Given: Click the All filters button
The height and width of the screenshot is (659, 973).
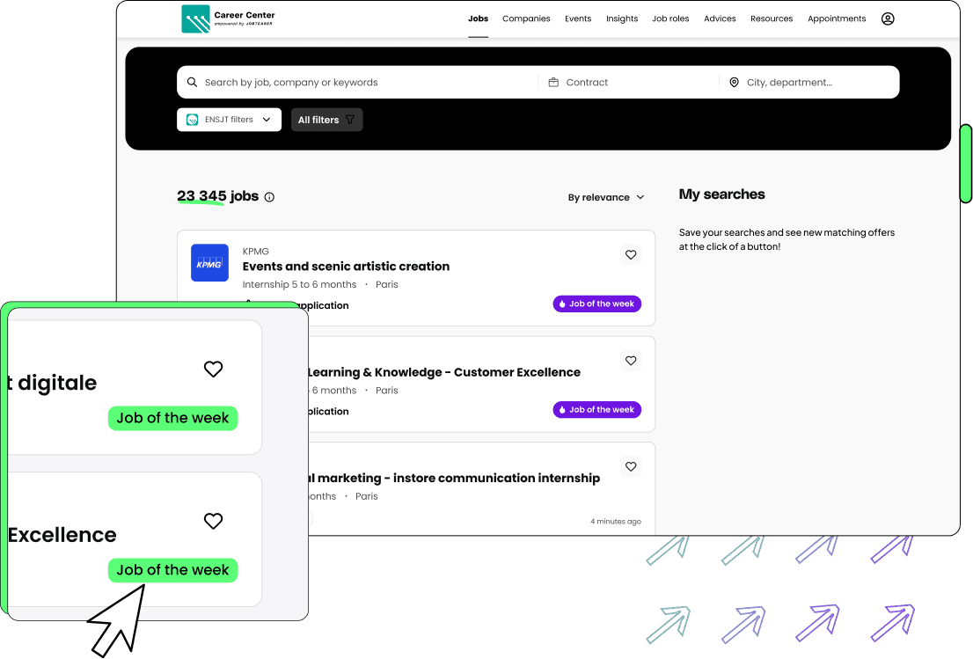Looking at the screenshot, I should pos(326,120).
